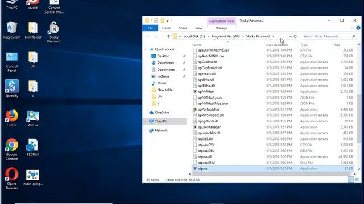
Task: Open the chevron after Local Disk (C:) breadcrumb
Action: coord(208,36)
